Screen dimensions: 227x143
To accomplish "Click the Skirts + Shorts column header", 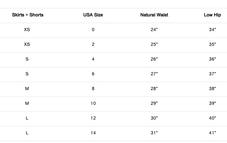I will (x=28, y=15).
